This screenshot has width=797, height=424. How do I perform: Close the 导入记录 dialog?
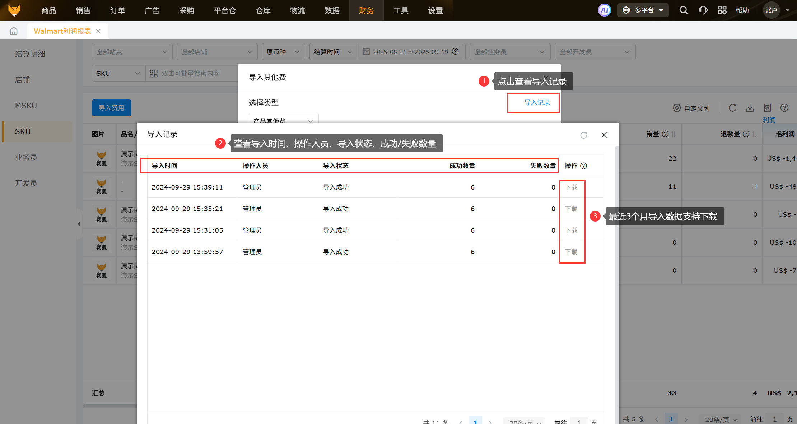coord(604,135)
